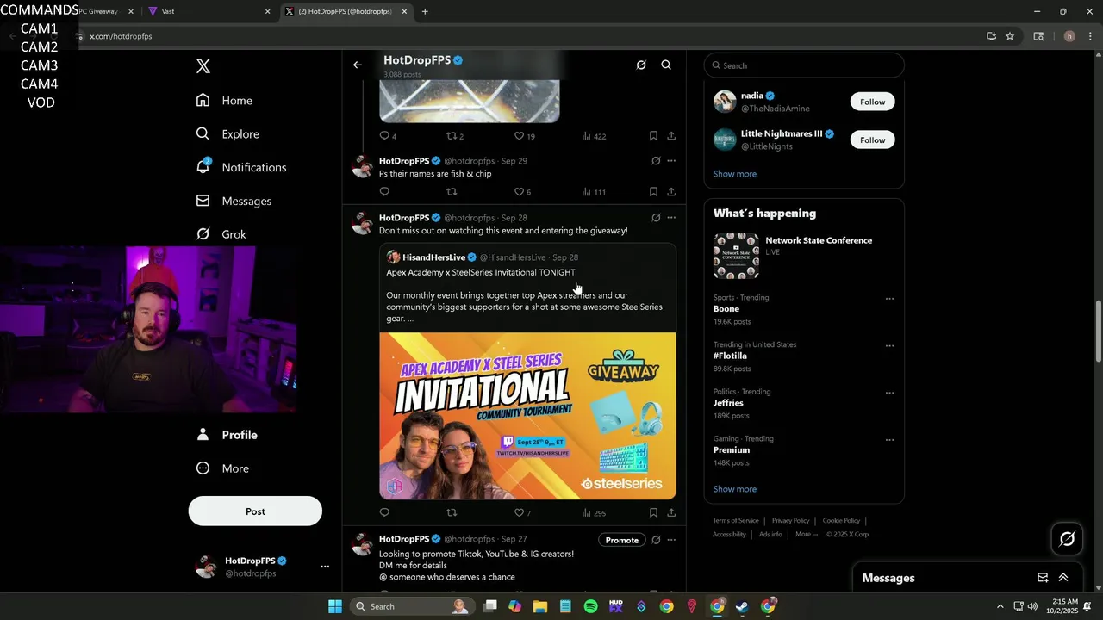This screenshot has width=1103, height=620.
Task: Open a new browser tab
Action: pos(425,12)
